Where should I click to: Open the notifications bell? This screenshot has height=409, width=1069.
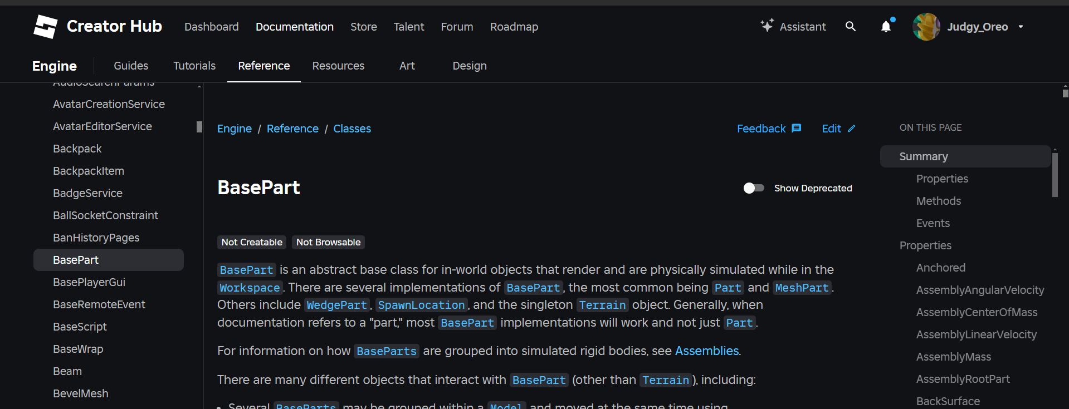click(x=886, y=26)
